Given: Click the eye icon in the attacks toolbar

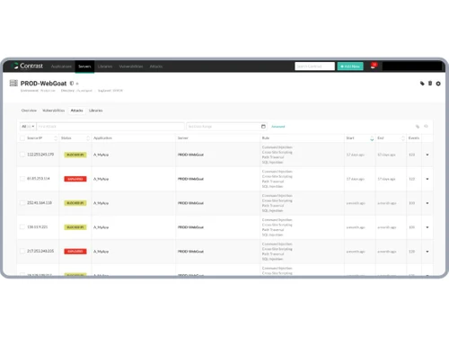Looking at the screenshot, I should (x=426, y=127).
